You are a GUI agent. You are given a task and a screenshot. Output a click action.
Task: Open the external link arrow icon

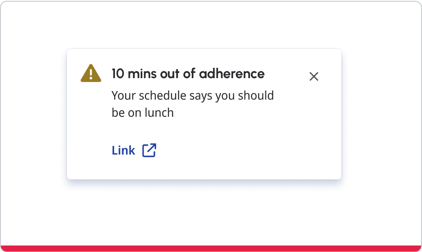(x=149, y=150)
